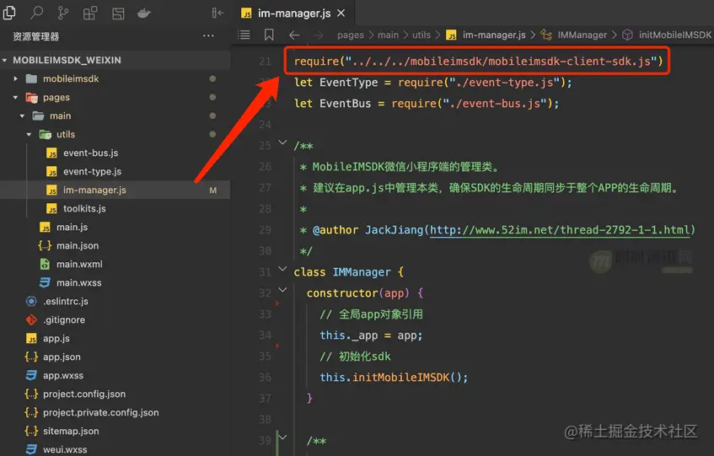The height and width of the screenshot is (456, 714).
Task: Click the 'M' modified badge on im-manager.js
Action: [212, 190]
